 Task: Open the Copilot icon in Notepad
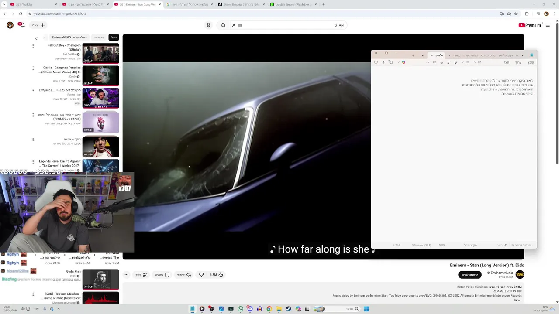(x=404, y=62)
